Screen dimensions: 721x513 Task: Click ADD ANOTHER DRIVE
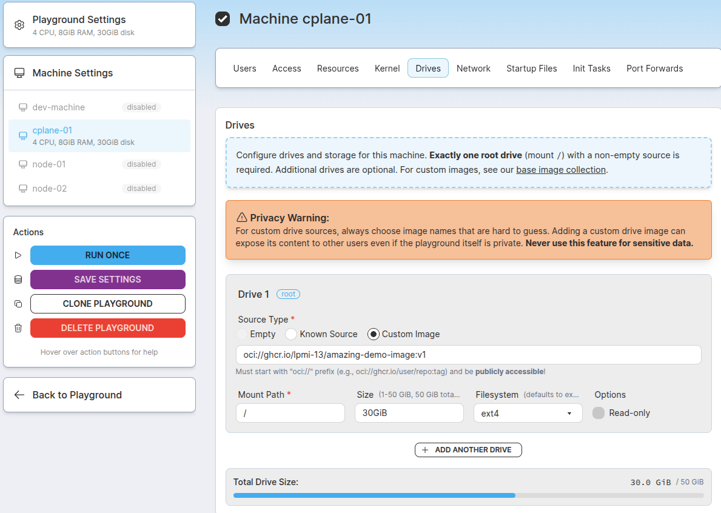(468, 449)
